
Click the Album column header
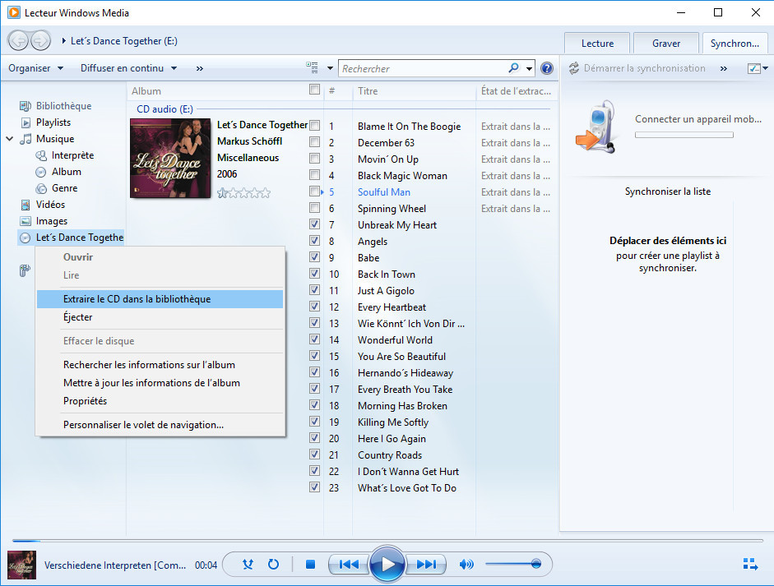[x=217, y=90]
